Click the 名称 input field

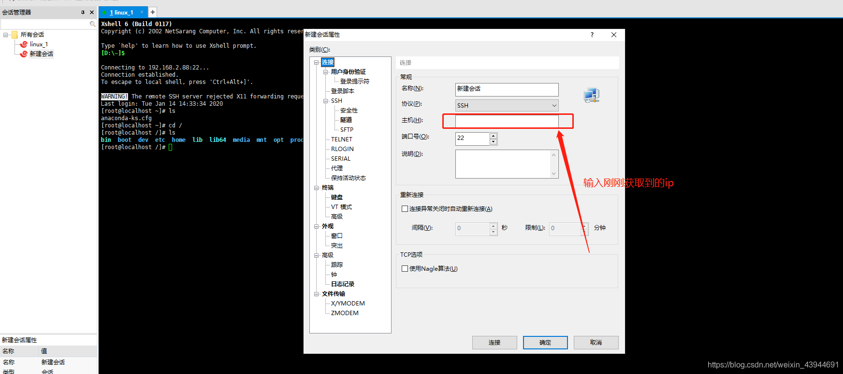click(x=507, y=89)
